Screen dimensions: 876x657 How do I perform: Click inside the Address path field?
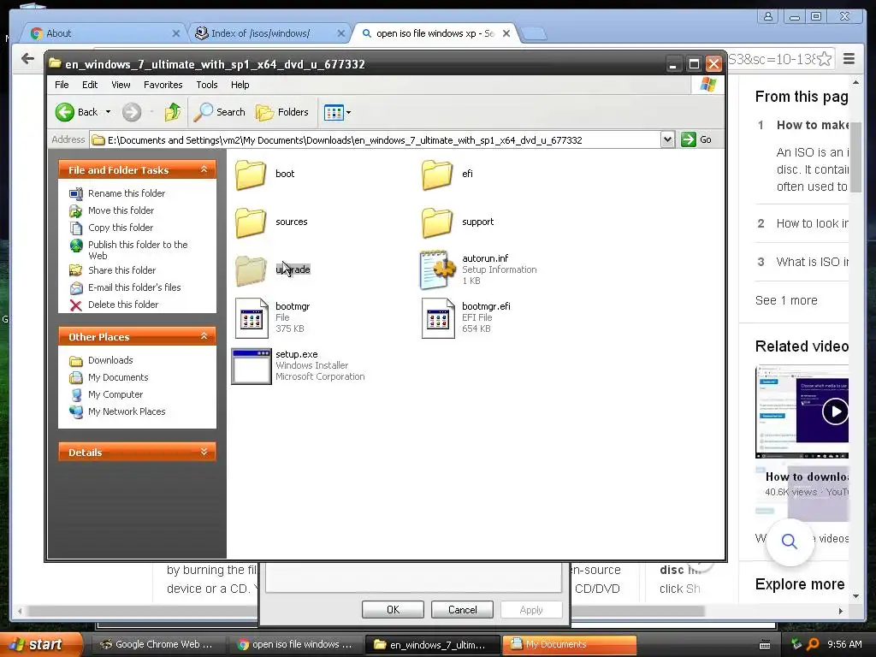click(375, 139)
